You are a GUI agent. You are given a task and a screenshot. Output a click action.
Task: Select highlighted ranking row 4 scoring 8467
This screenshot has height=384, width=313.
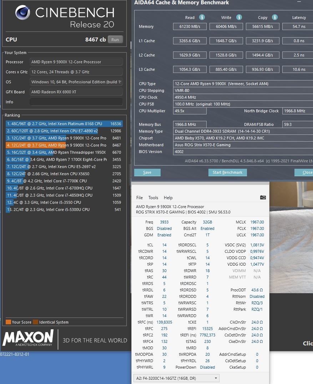(x=64, y=145)
